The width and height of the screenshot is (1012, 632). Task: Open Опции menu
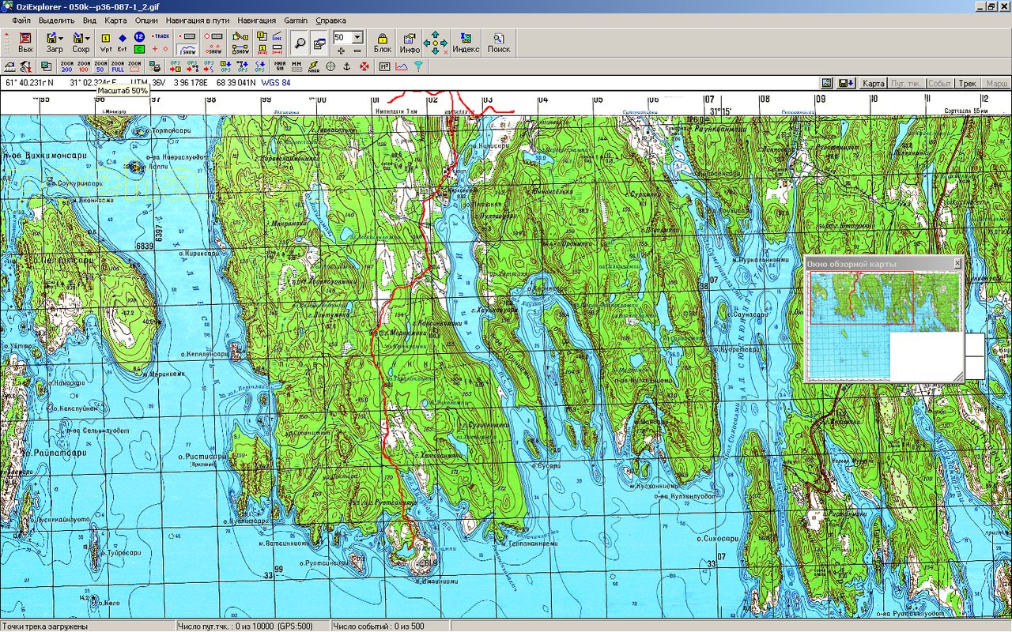(x=146, y=20)
